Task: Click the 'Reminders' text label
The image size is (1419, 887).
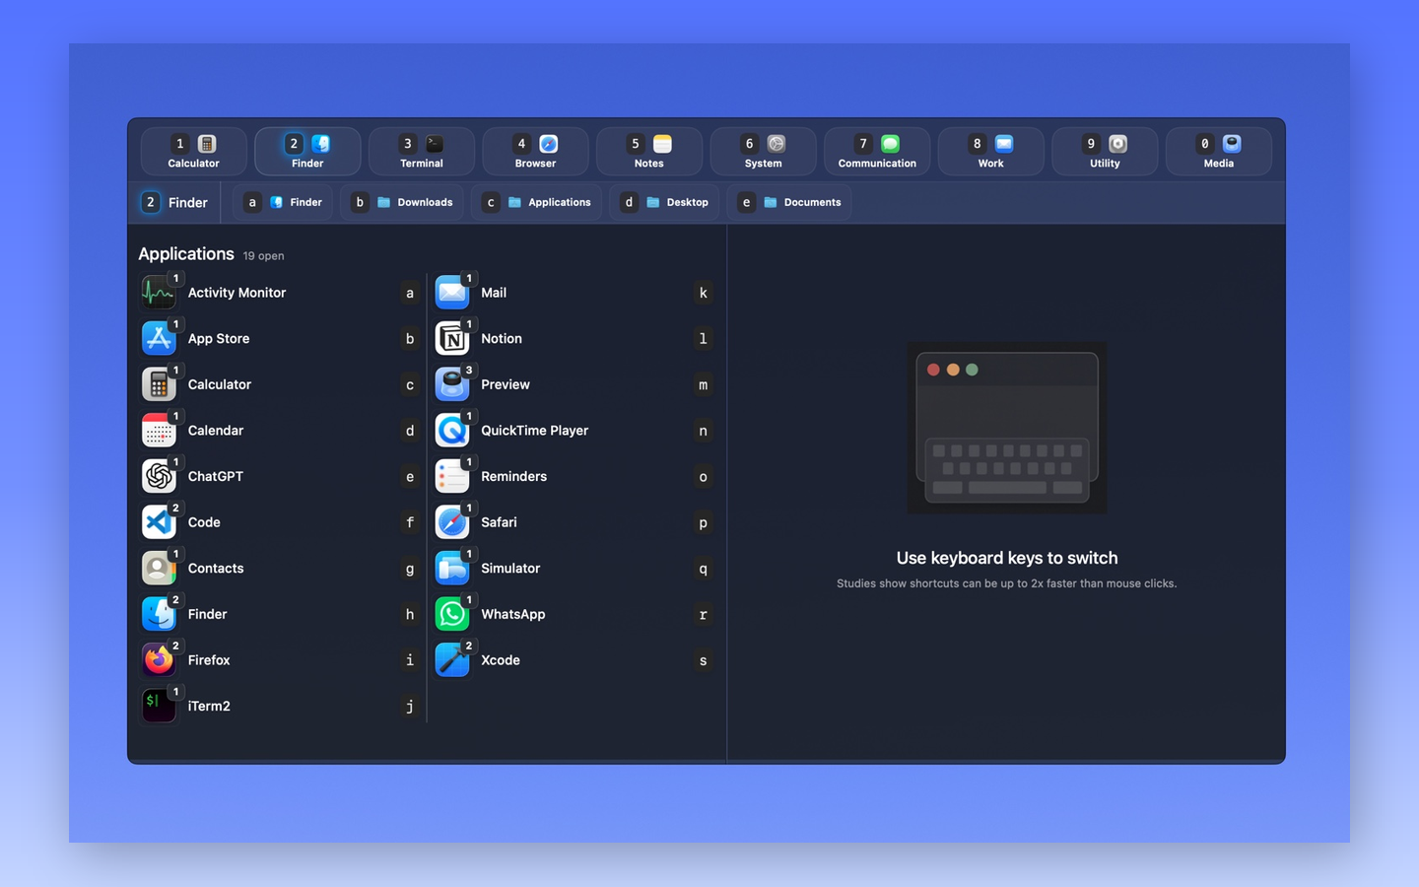Action: coord(513,476)
